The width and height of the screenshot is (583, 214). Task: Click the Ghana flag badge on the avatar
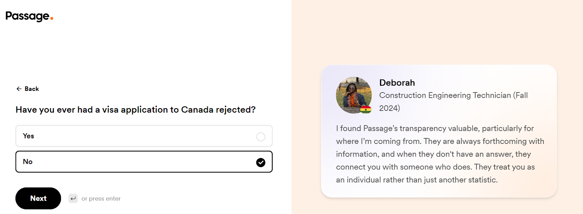(x=366, y=109)
